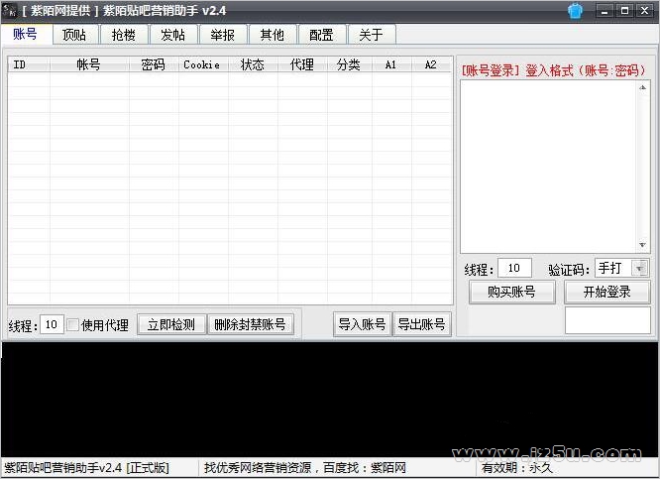
Task: Minimize the window
Action: 605,11
